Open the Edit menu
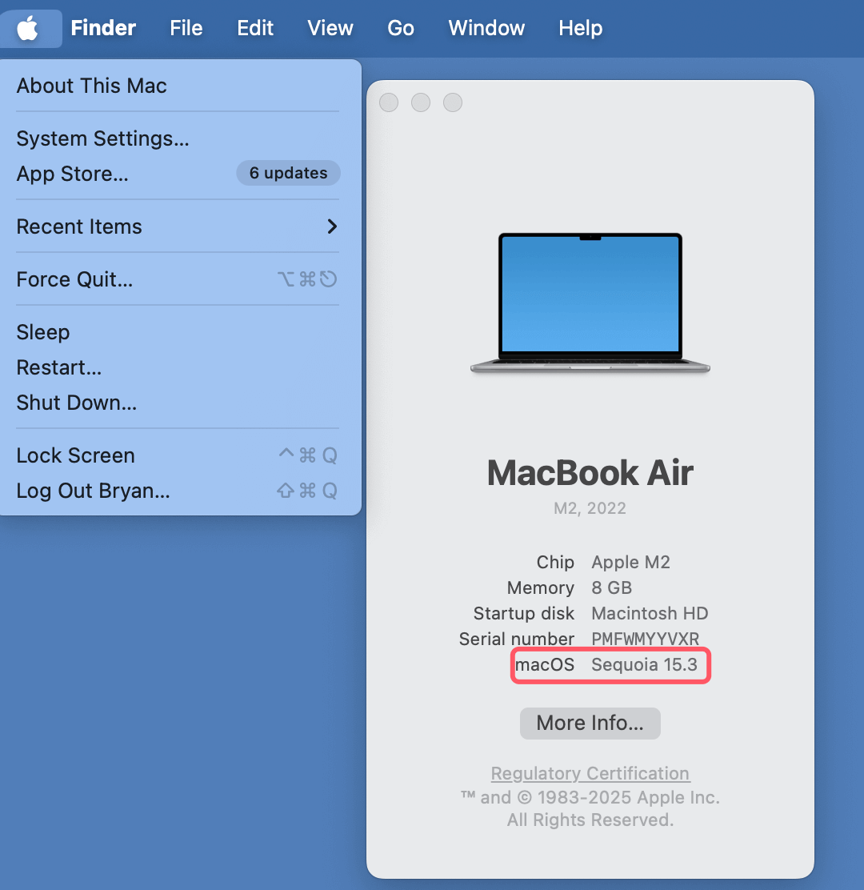Image resolution: width=864 pixels, height=890 pixels. point(255,28)
